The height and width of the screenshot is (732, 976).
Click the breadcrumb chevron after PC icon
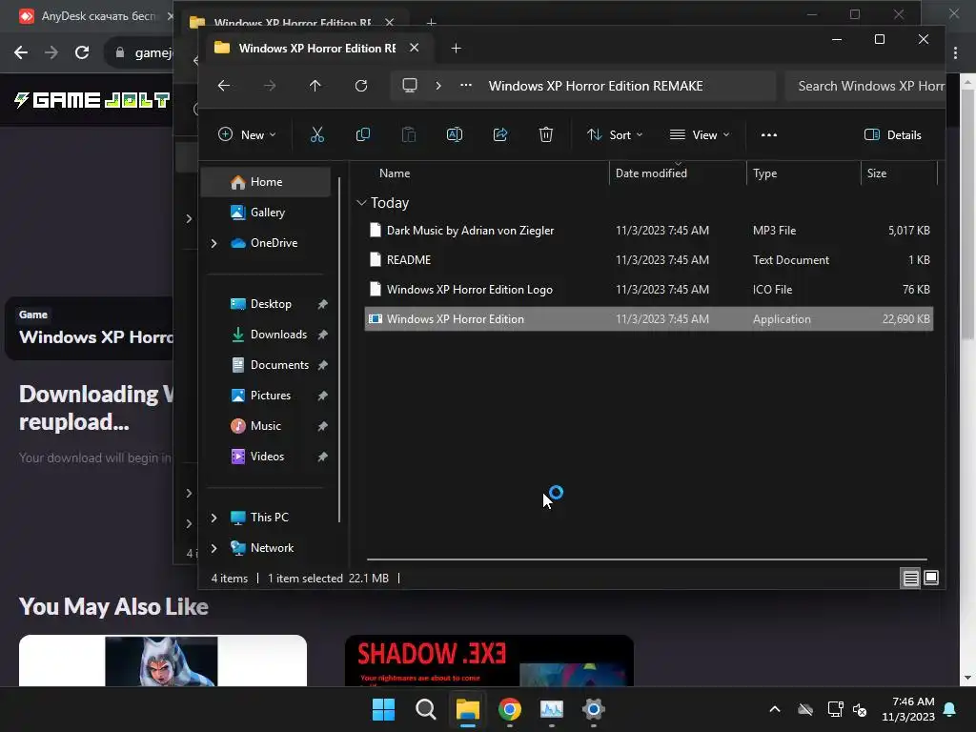(438, 85)
